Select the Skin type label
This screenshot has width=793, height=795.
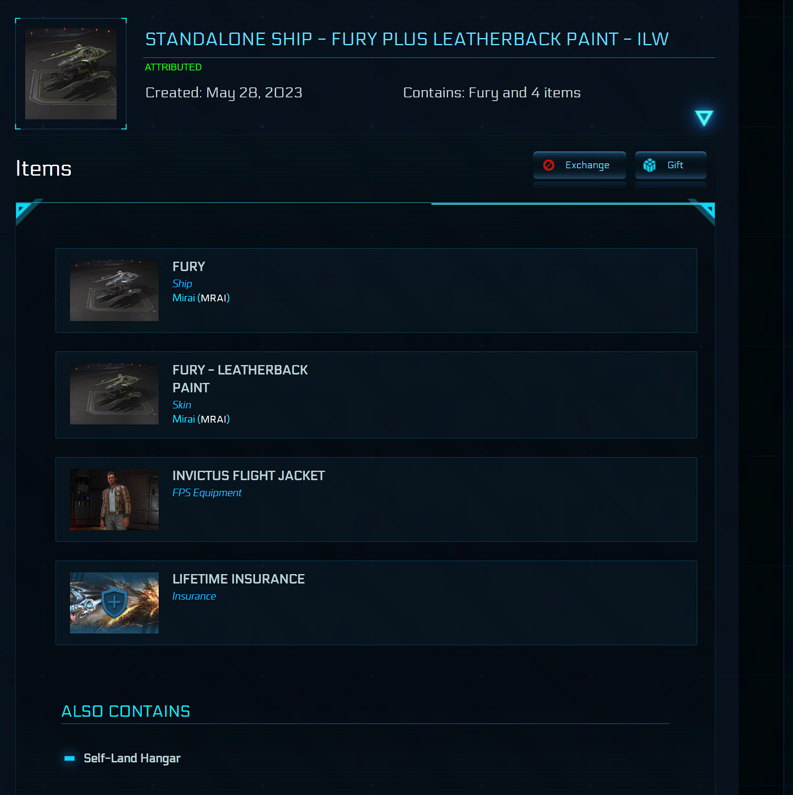[x=182, y=405]
